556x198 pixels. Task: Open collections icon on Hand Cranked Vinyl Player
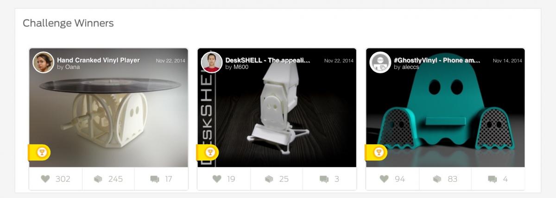point(98,179)
